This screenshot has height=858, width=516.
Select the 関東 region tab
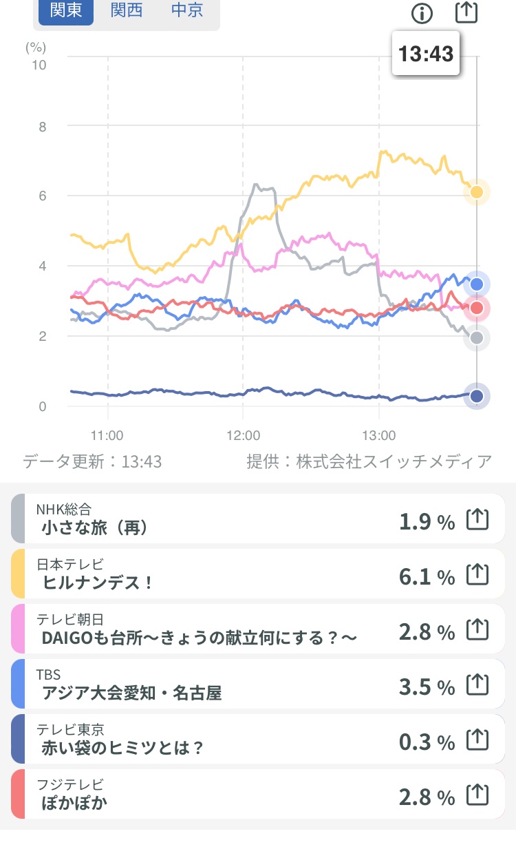coord(66,11)
